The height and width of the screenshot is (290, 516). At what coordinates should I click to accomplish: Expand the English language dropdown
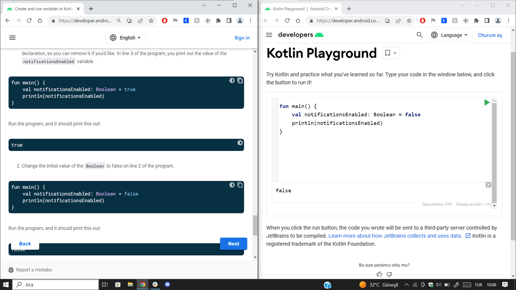point(126,37)
